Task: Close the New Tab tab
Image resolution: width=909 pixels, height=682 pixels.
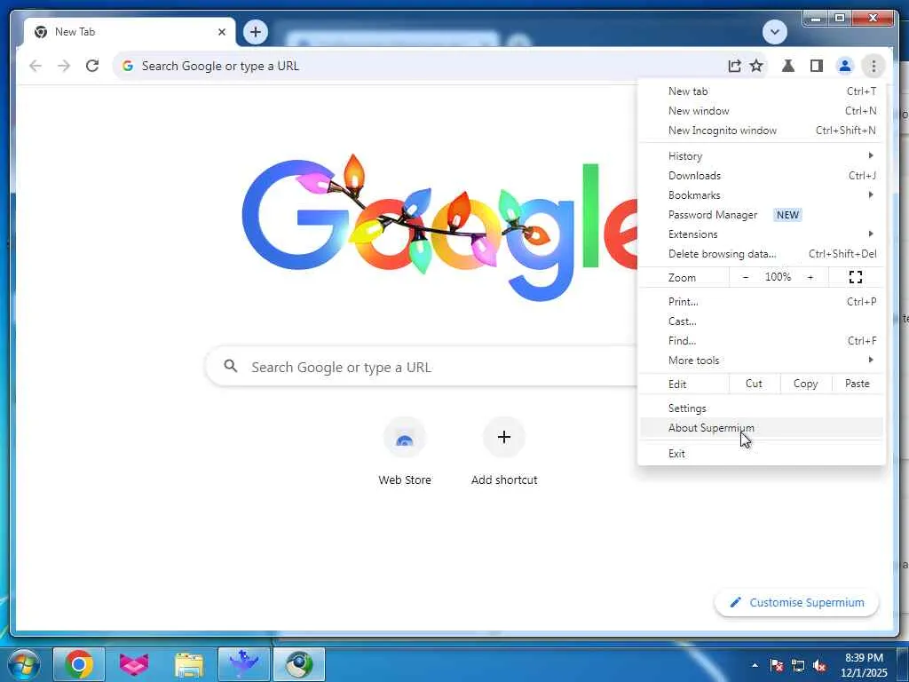Action: point(221,32)
